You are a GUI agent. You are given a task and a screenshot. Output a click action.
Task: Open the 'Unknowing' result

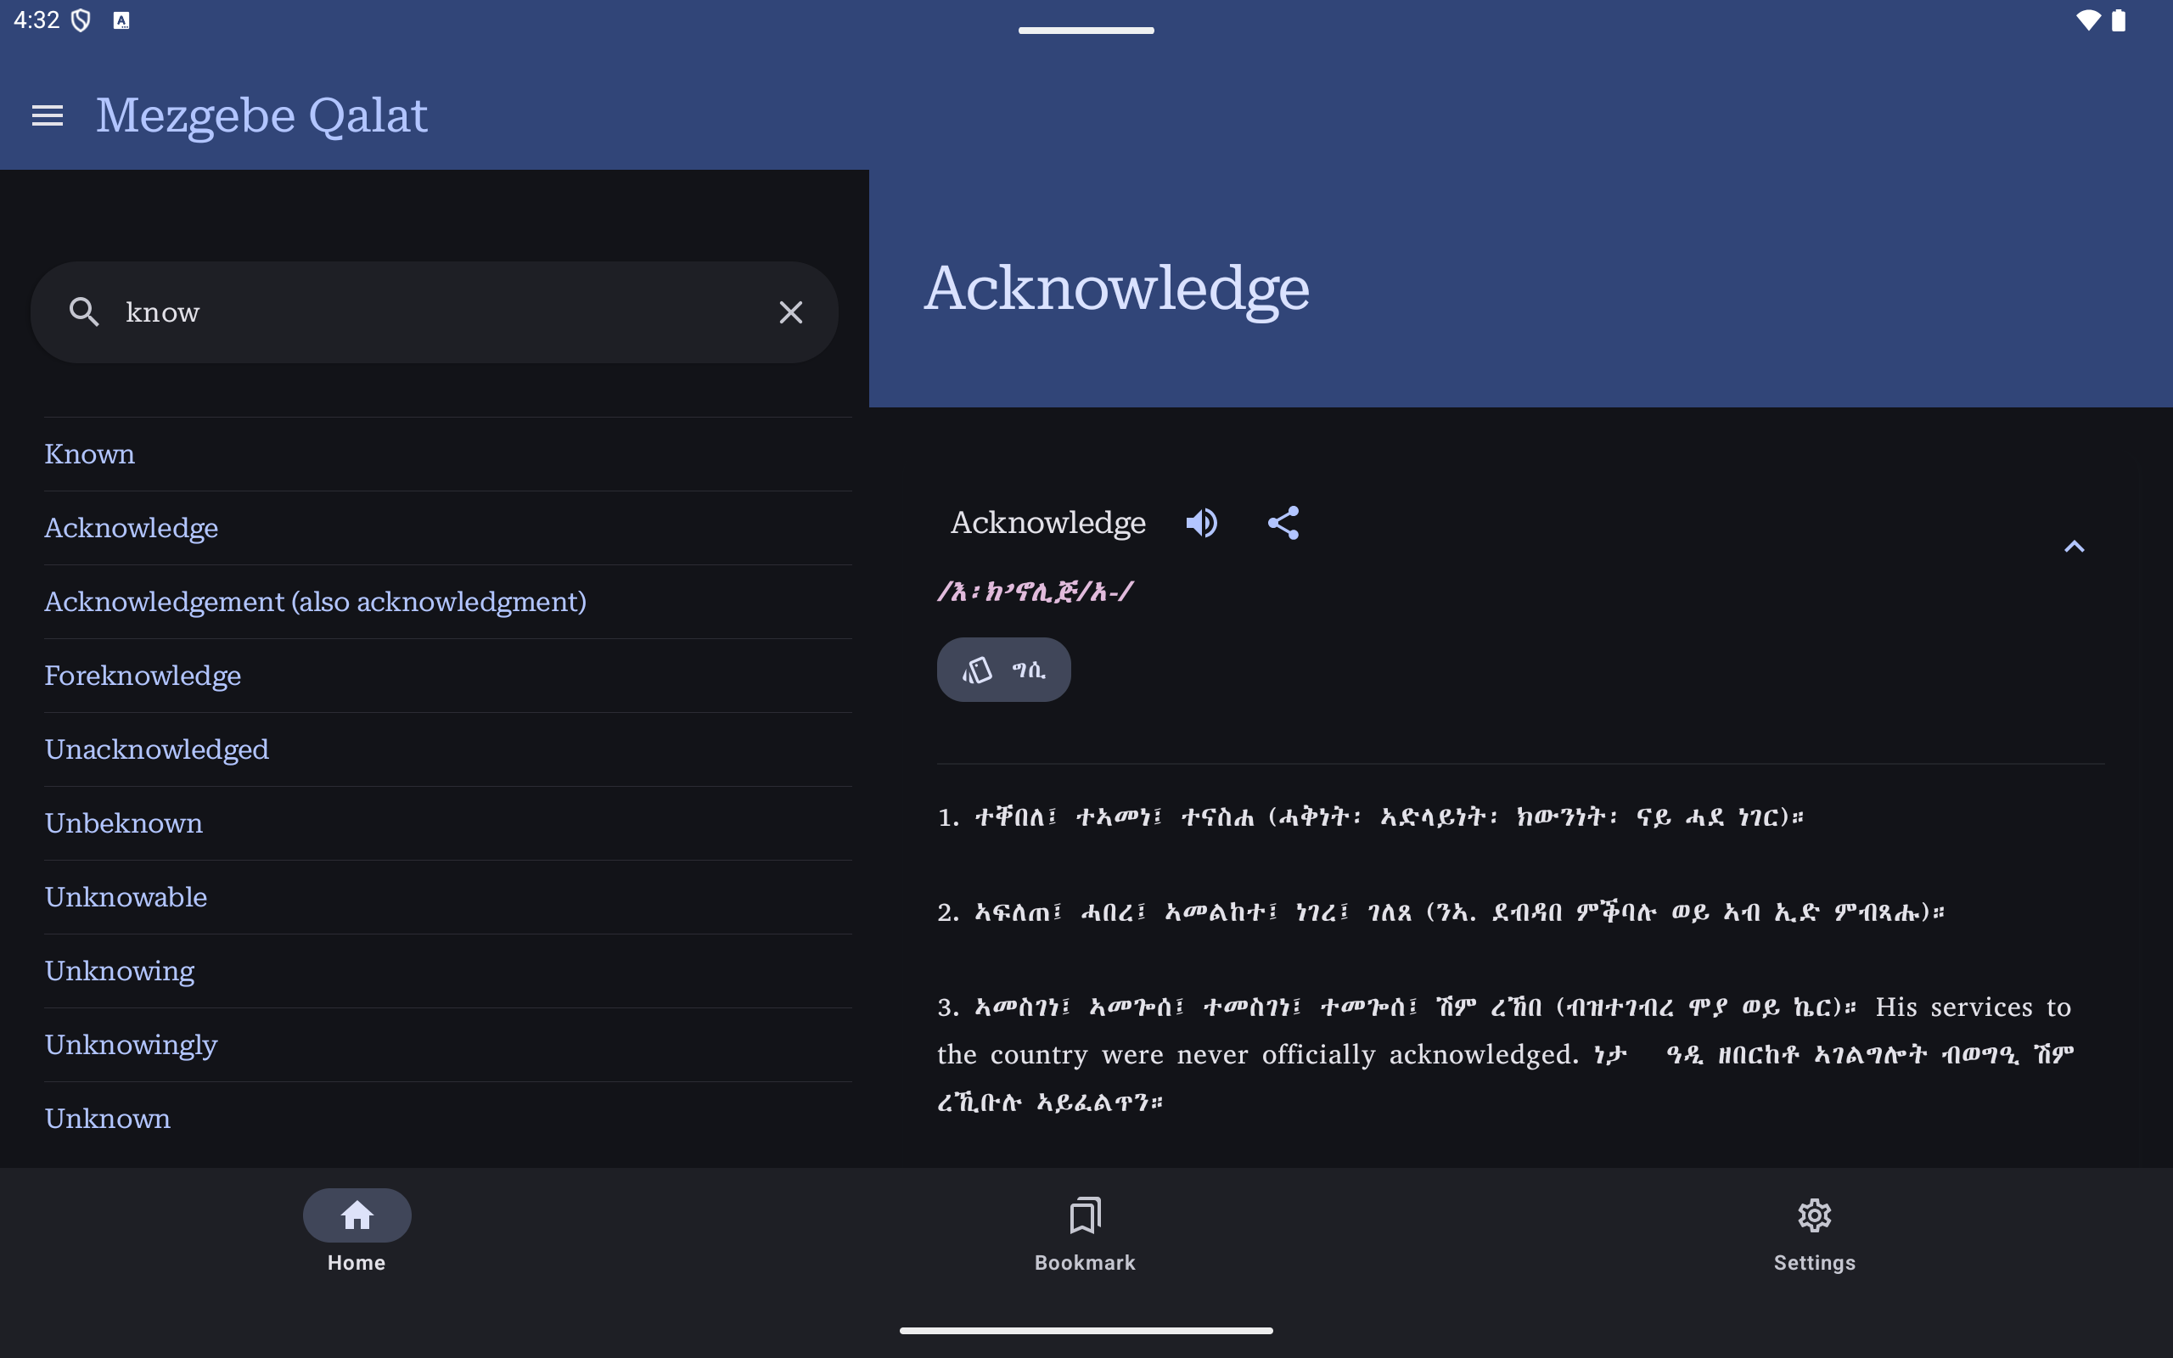pos(448,971)
